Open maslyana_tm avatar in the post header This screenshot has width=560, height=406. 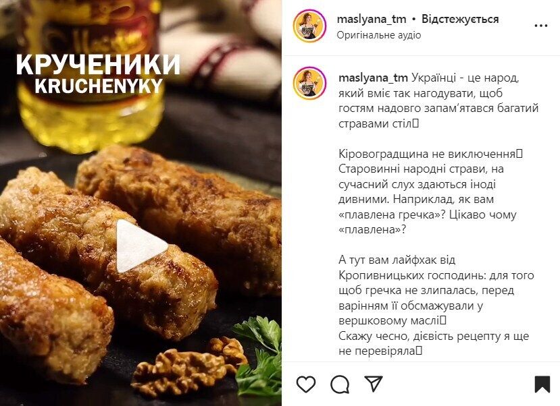point(309,26)
